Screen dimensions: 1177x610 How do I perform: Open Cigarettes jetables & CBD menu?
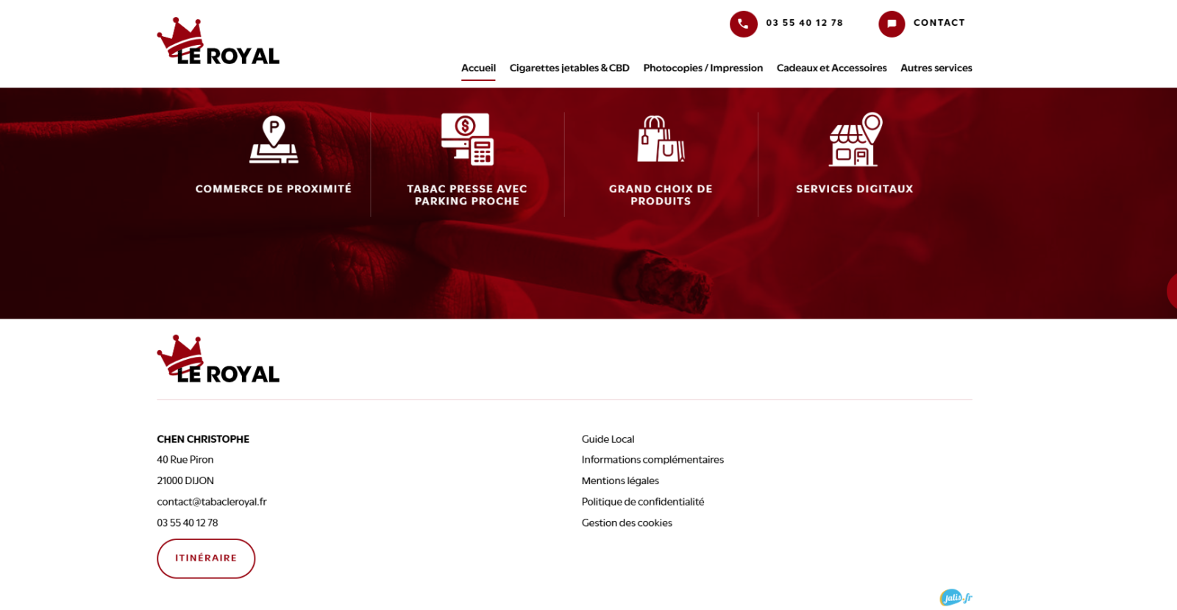[x=569, y=68]
